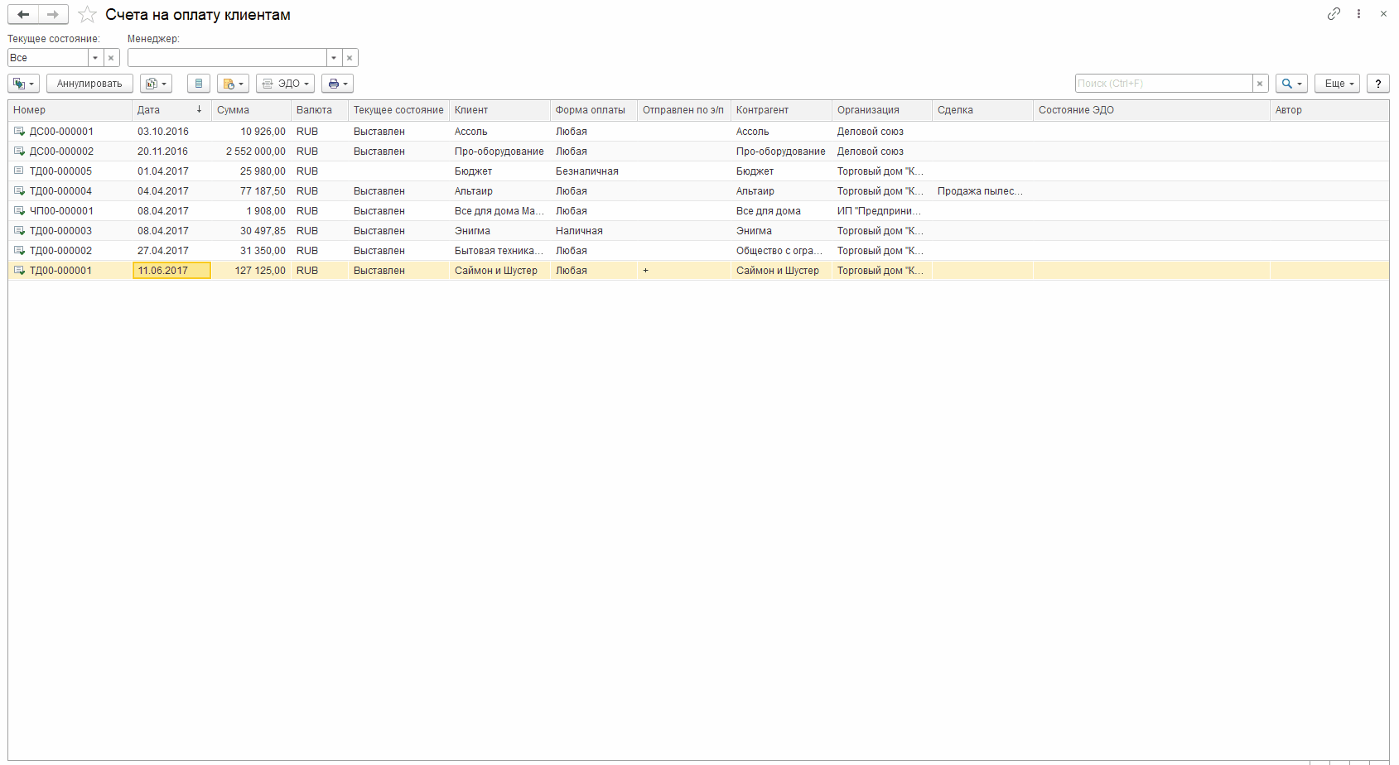Close the Счета на оплату клиентам form
The image size is (1399, 765).
(x=1383, y=14)
